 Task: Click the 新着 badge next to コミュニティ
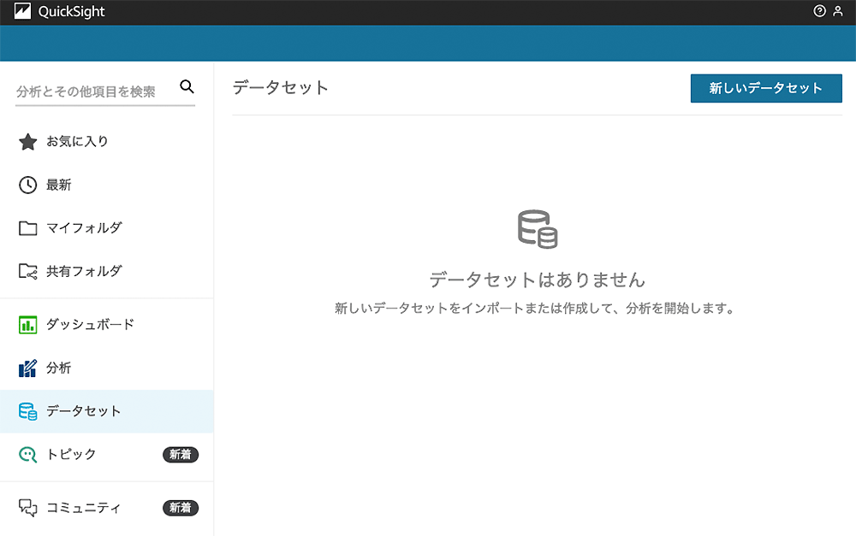pos(180,508)
